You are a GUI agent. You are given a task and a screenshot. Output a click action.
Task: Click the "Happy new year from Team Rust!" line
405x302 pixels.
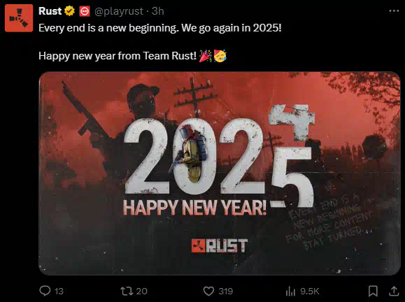118,56
